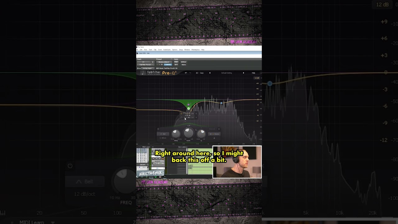This screenshot has width=398, height=224.
Task: Open the File menu in Pro Tools
Action: point(137,50)
